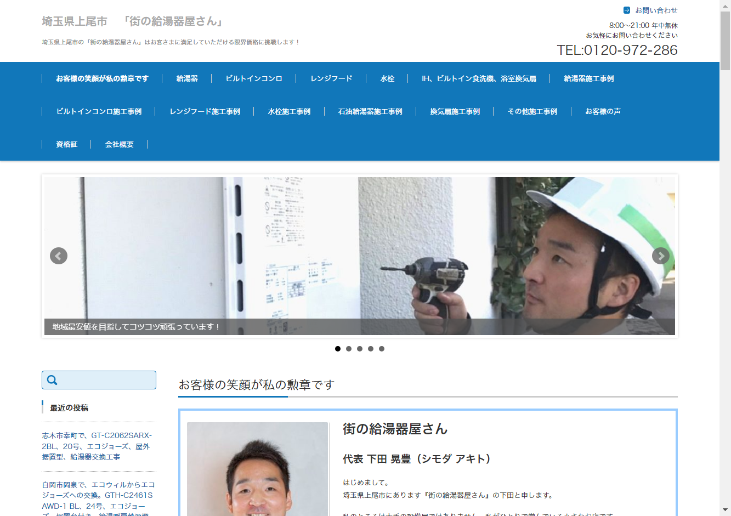This screenshot has width=731, height=516.
Task: Click the slider caption 地域最安値を目指してコツコツ頑張っています！
Action: pyautogui.click(x=137, y=327)
